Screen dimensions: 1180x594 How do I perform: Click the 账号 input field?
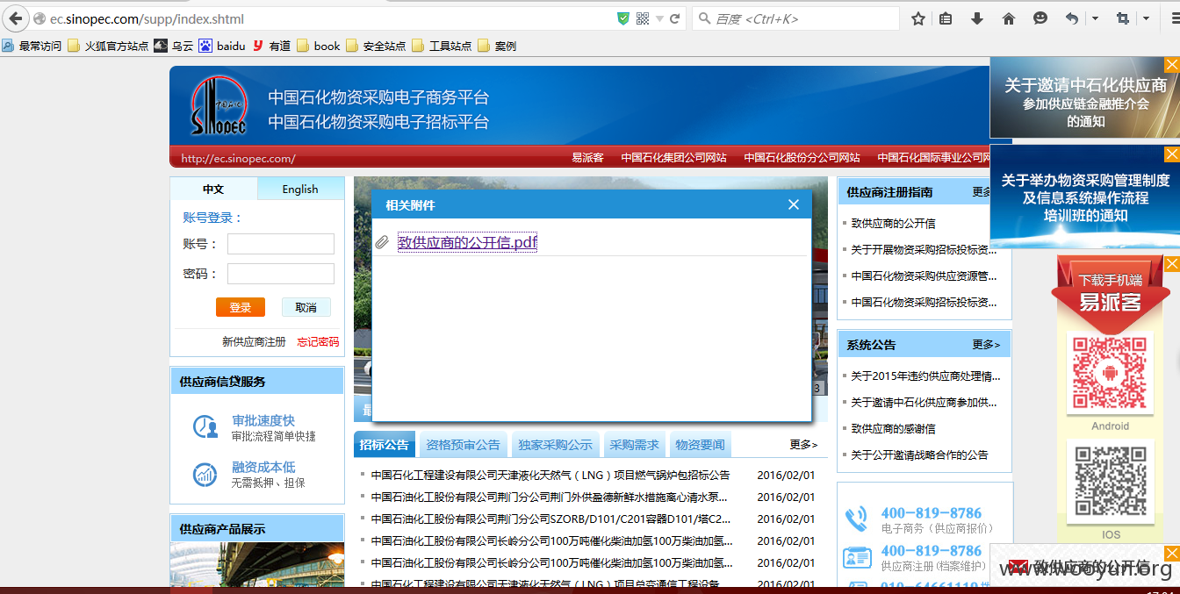point(281,244)
